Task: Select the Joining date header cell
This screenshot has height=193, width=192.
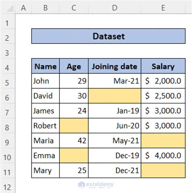Action: [115, 66]
